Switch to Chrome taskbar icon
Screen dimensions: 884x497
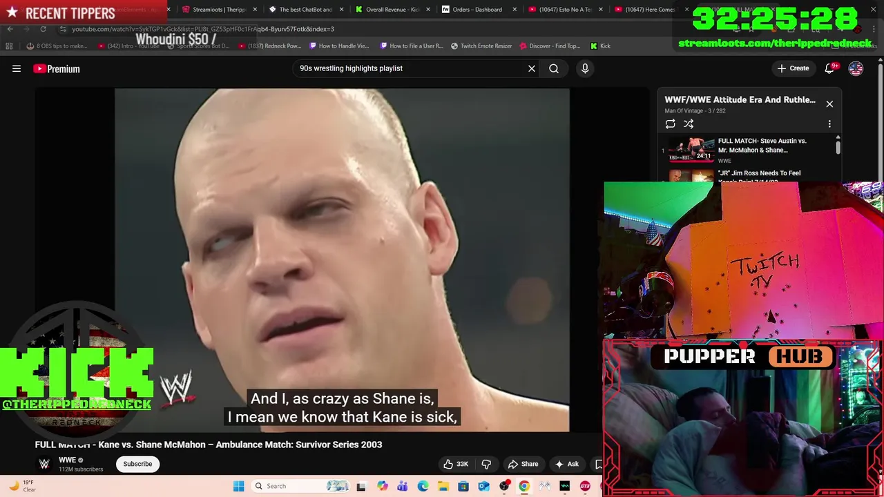click(x=524, y=486)
